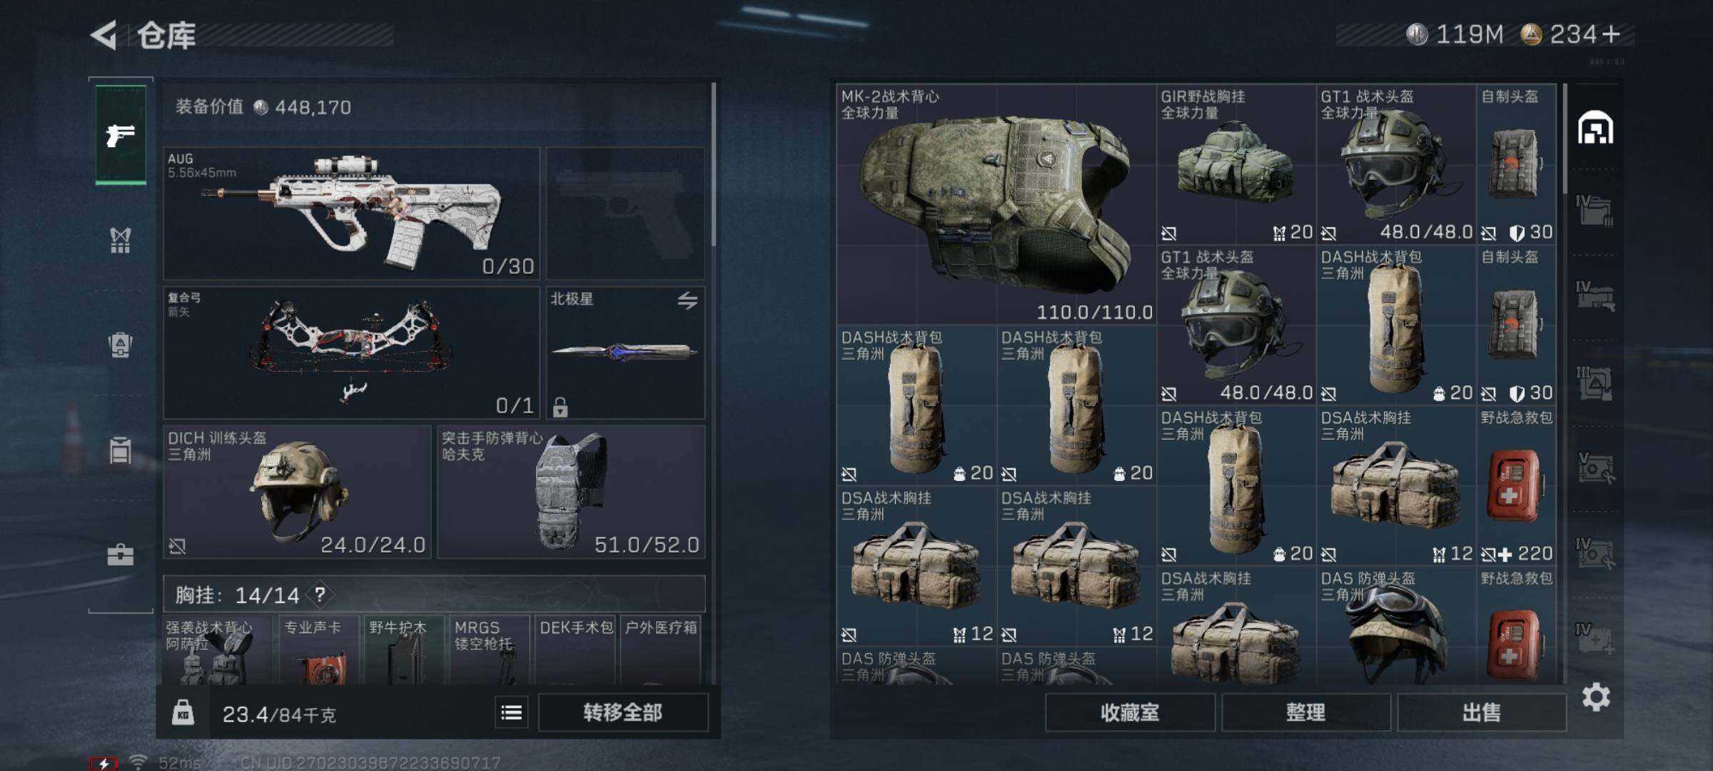Viewport: 1713px width, 771px height.
Task: Go back using the arrow beside 仓库
Action: tap(104, 35)
